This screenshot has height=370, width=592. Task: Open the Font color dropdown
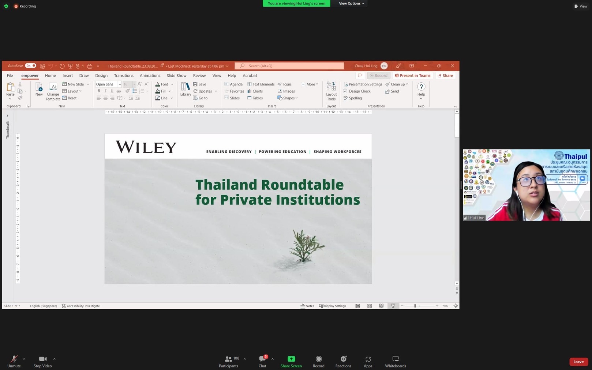coord(172,84)
